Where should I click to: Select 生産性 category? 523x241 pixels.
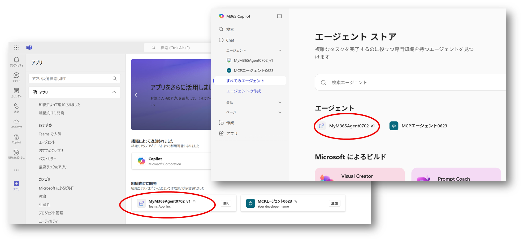(45, 205)
